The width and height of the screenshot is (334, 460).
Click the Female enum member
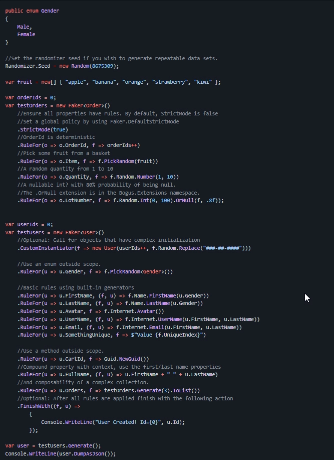click(26, 35)
